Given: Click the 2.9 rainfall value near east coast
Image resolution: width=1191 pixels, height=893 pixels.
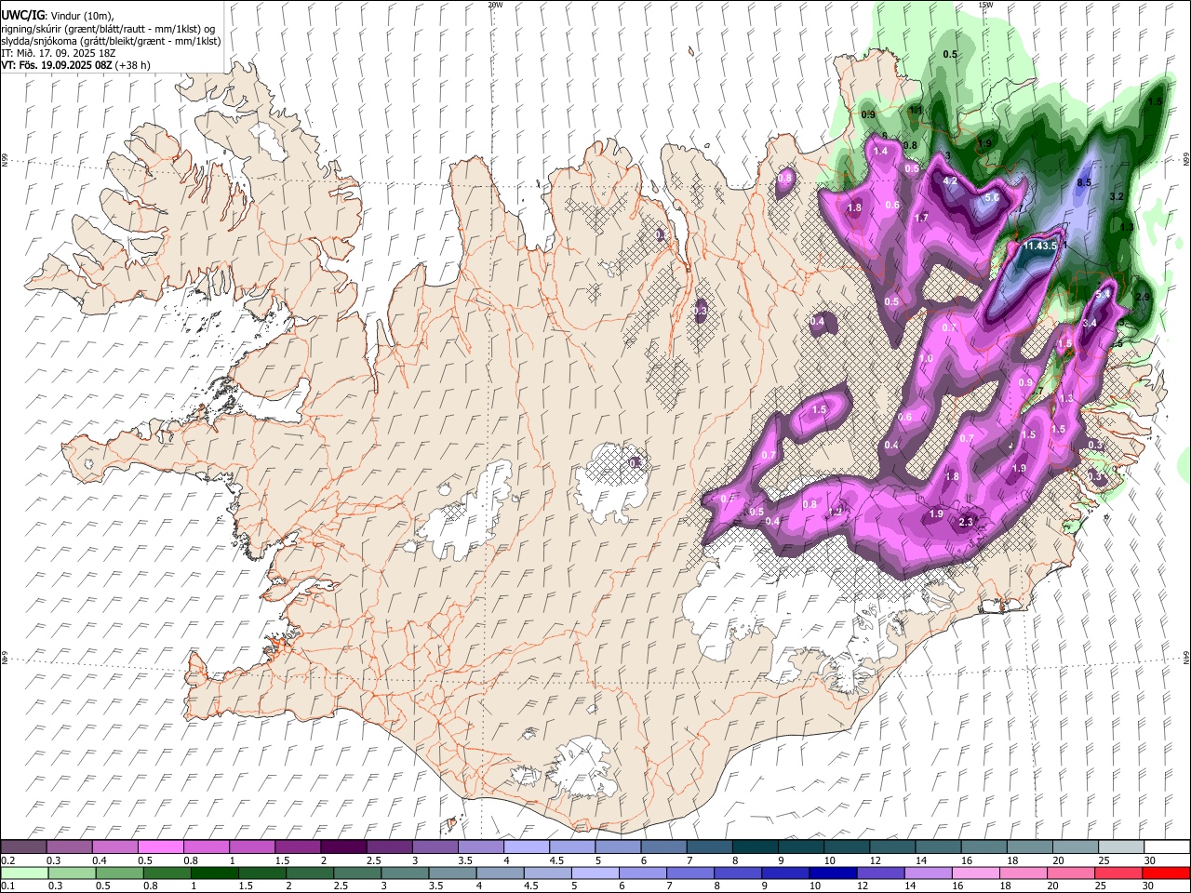Looking at the screenshot, I should [1144, 298].
